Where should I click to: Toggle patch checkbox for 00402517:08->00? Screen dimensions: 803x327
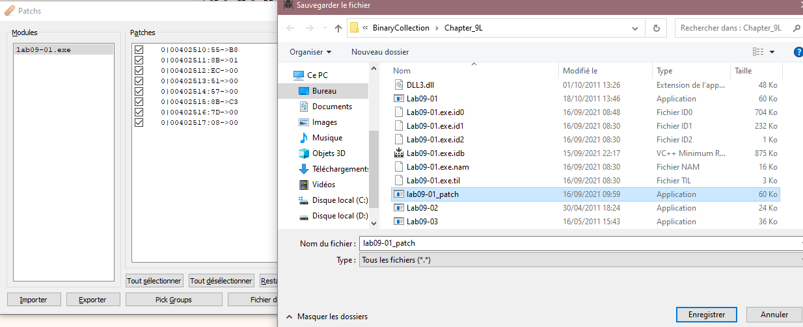139,122
